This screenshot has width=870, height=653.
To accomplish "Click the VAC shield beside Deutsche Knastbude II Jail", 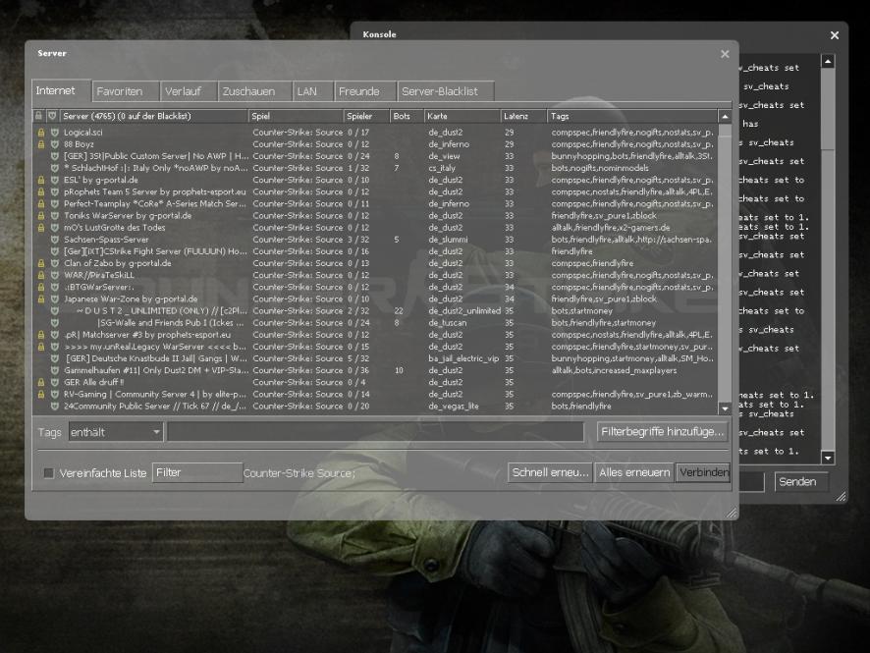I will (54, 358).
